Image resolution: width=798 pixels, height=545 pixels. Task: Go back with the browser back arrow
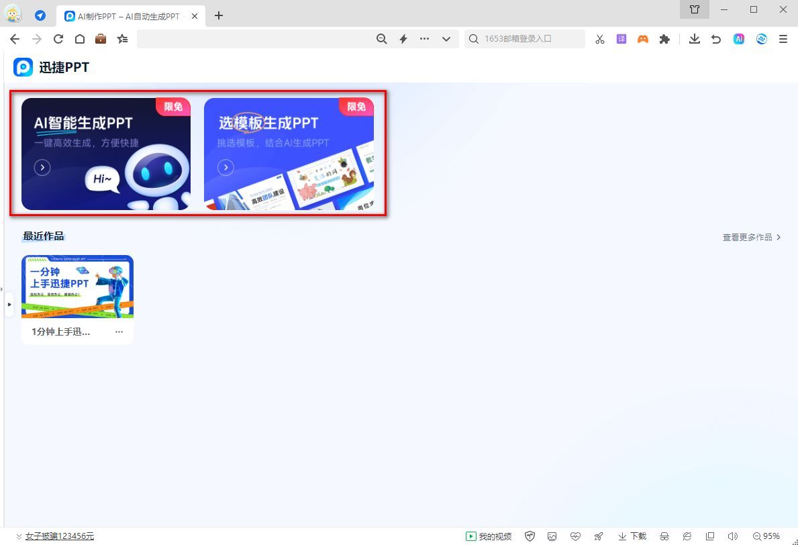(x=15, y=39)
